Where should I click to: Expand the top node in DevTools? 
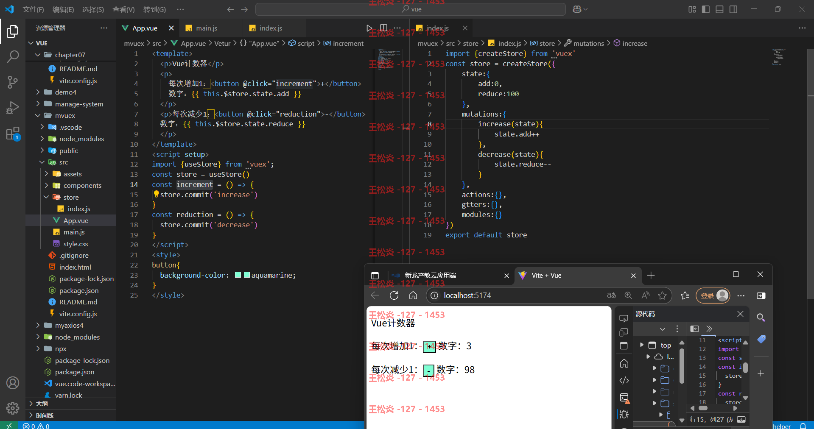[x=642, y=345]
